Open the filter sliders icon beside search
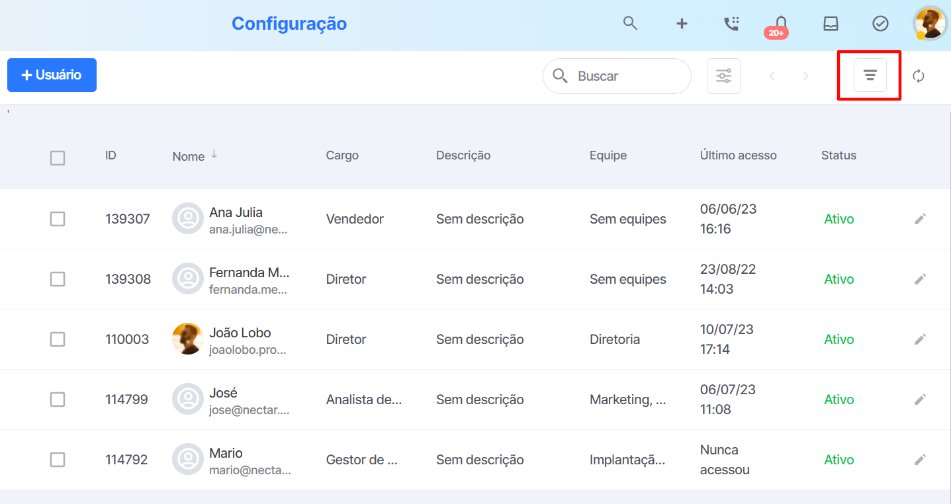This screenshot has height=504, width=951. tap(723, 76)
